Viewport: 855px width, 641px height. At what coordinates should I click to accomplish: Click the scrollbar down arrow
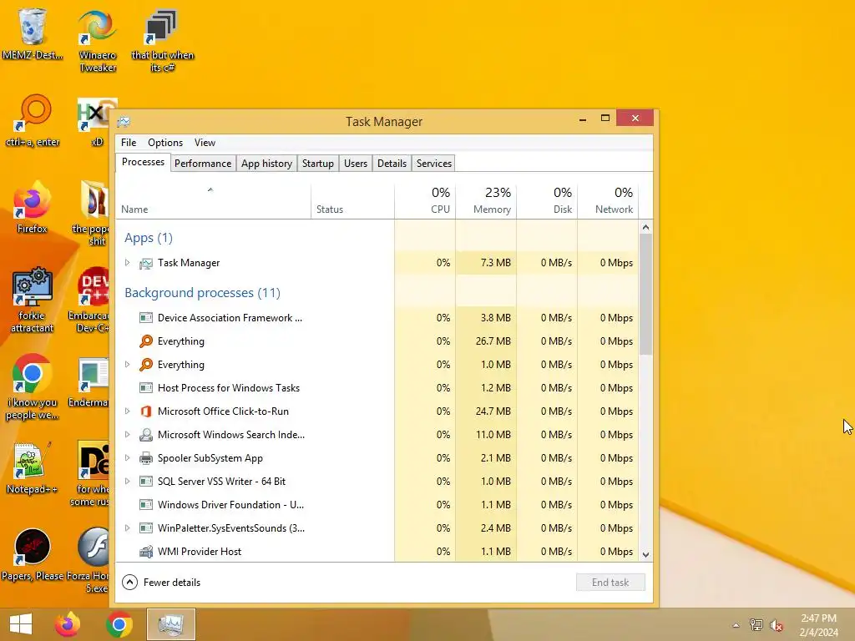(645, 555)
